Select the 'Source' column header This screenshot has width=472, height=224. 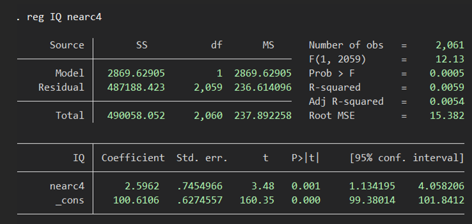click(x=67, y=45)
